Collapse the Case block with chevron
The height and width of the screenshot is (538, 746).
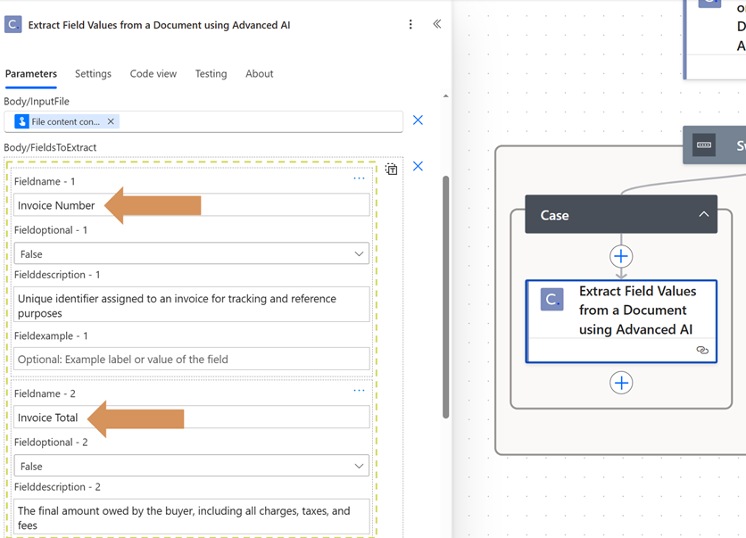703,215
